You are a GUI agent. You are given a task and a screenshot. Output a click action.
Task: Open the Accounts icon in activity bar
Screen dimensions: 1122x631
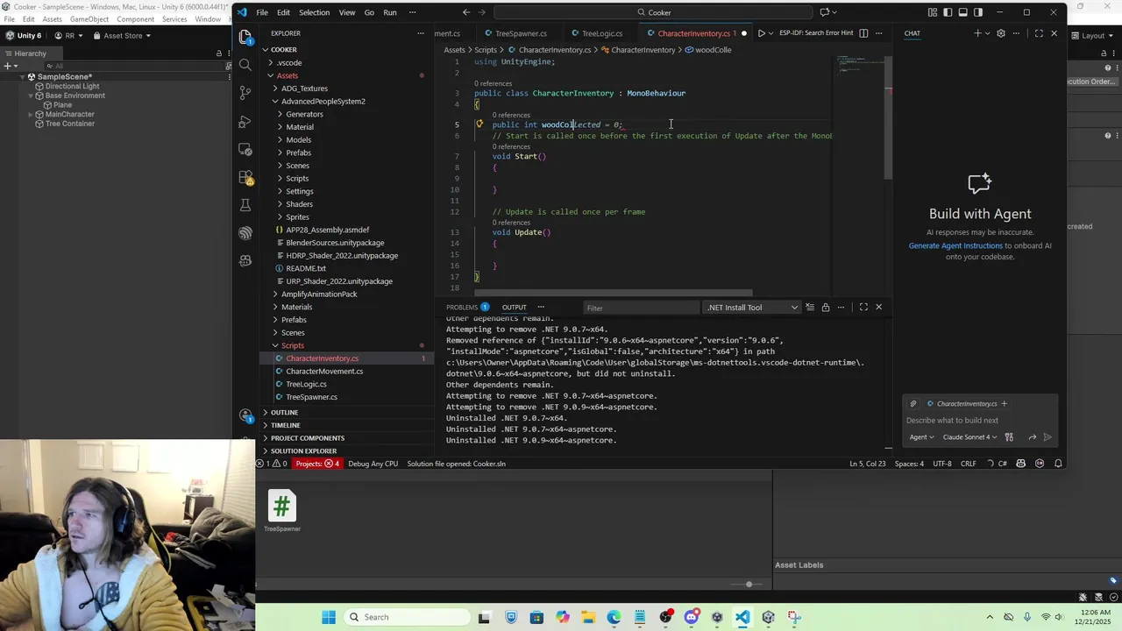245,415
